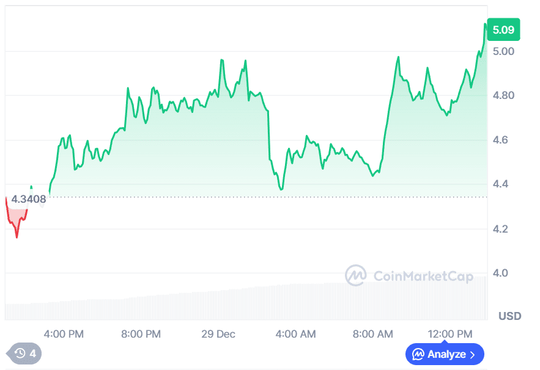The width and height of the screenshot is (540, 370).
Task: Click the history clock icon
Action: (20, 353)
